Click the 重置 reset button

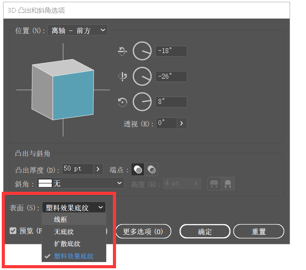(x=259, y=231)
